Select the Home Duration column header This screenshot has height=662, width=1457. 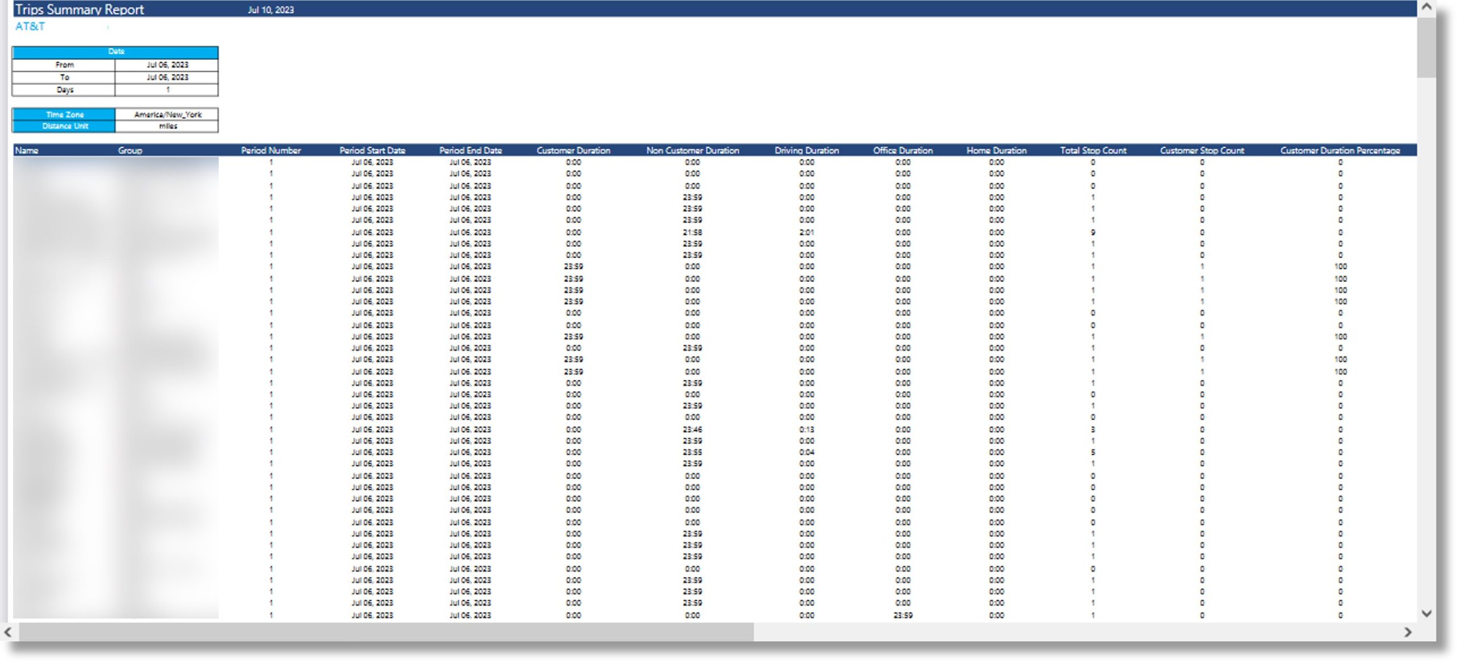996,151
